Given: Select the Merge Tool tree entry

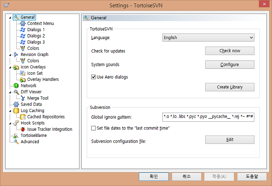Looking at the screenshot, I should (x=38, y=98).
